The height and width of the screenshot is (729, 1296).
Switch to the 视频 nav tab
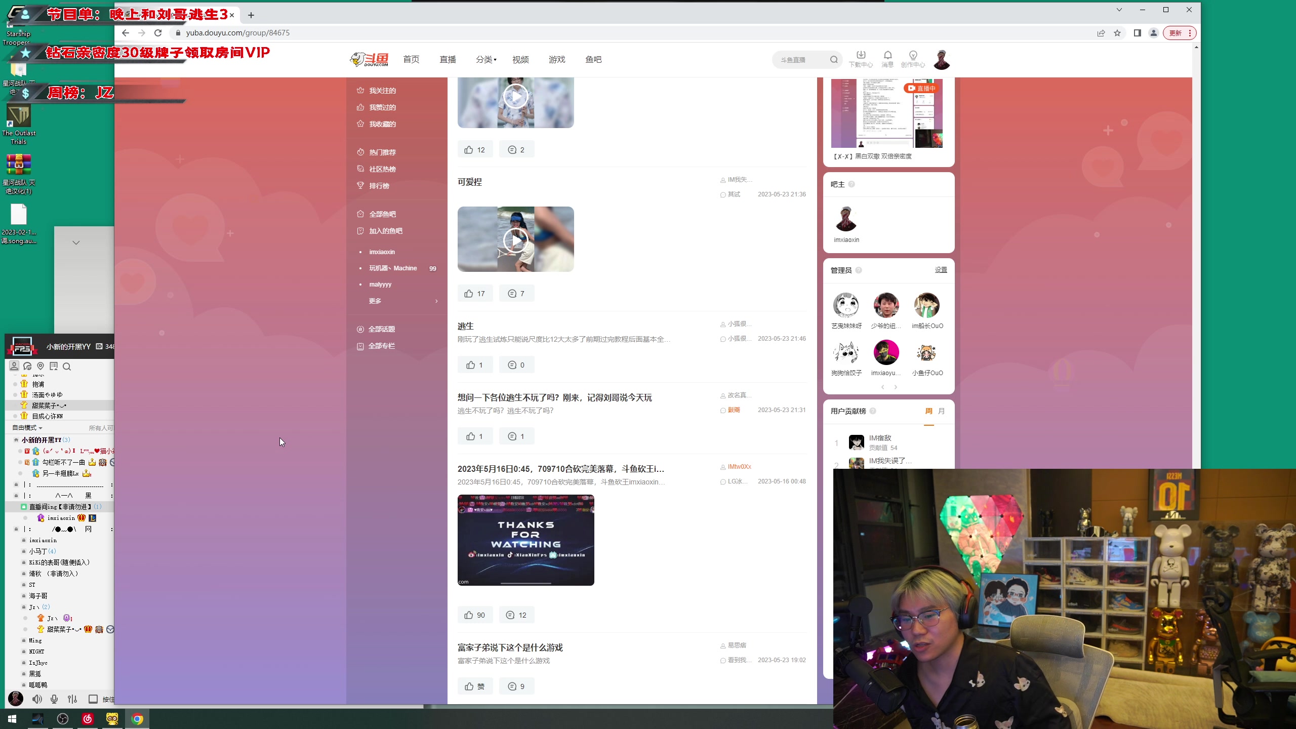(x=519, y=59)
